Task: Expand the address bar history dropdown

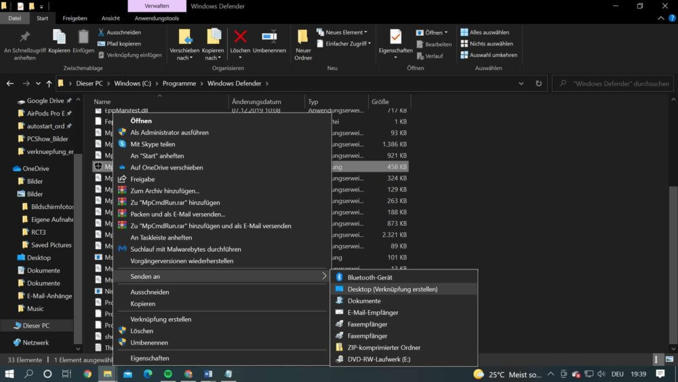Action: 521,83
